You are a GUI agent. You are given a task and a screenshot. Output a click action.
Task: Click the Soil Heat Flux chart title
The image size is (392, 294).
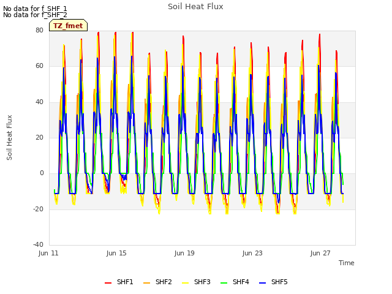click(195, 7)
